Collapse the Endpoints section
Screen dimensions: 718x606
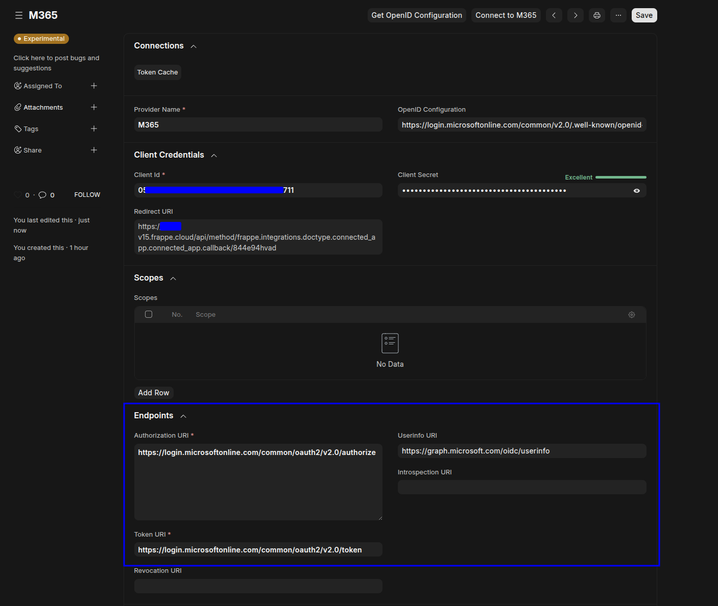pyautogui.click(x=183, y=416)
